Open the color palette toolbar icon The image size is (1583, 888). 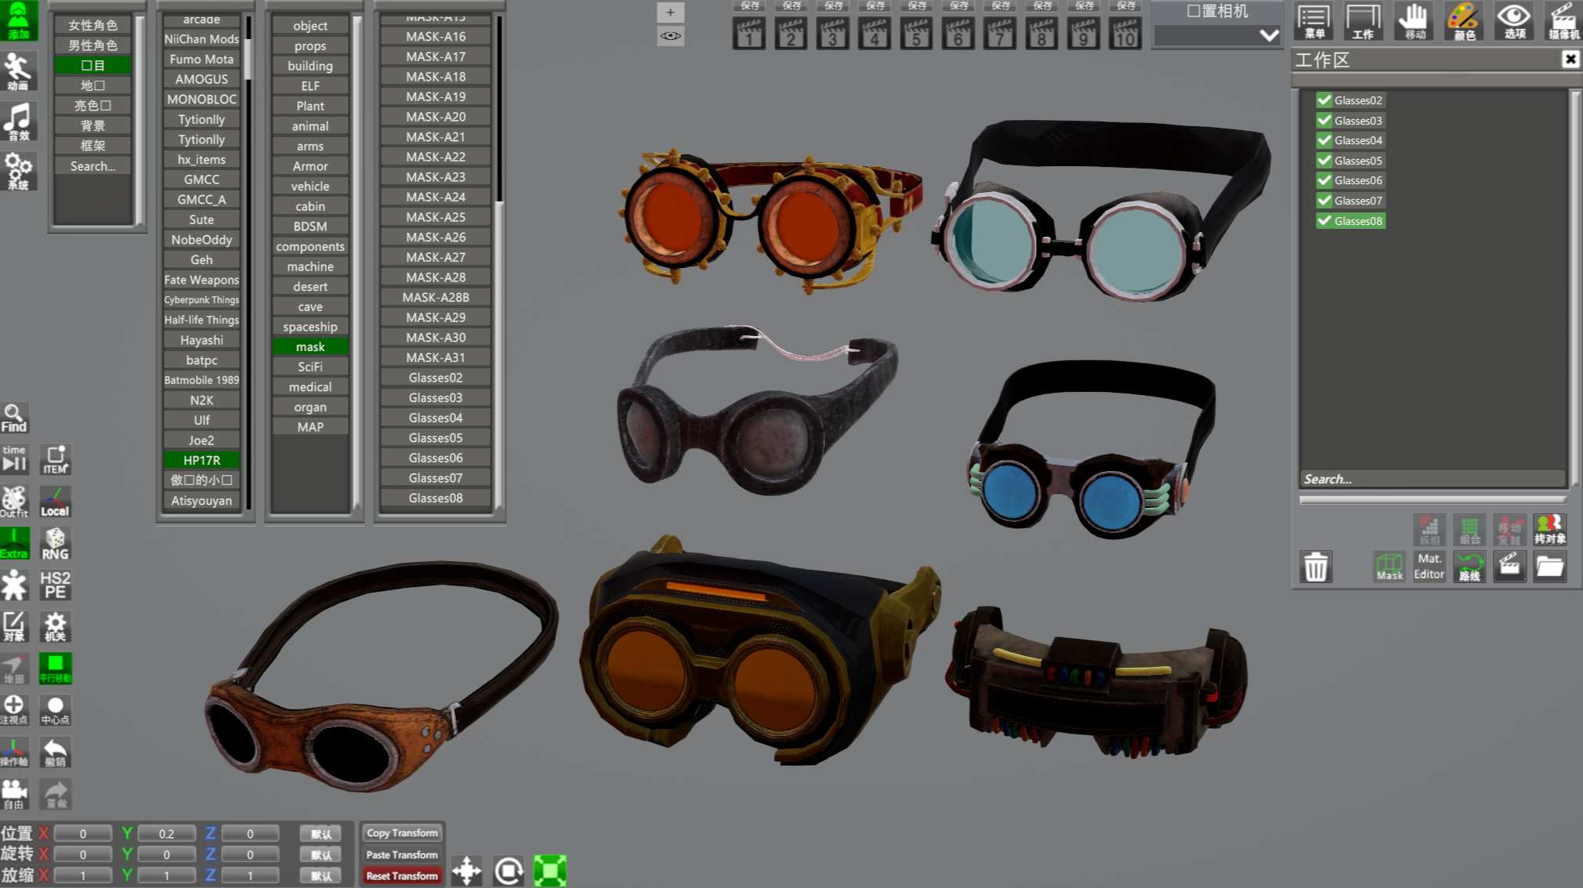click(x=1464, y=21)
